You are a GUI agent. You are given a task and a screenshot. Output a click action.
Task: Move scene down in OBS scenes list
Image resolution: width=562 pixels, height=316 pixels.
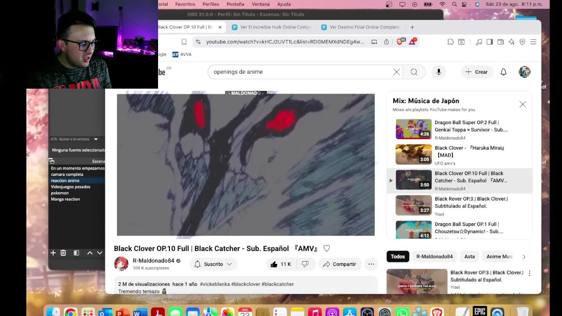(100, 253)
